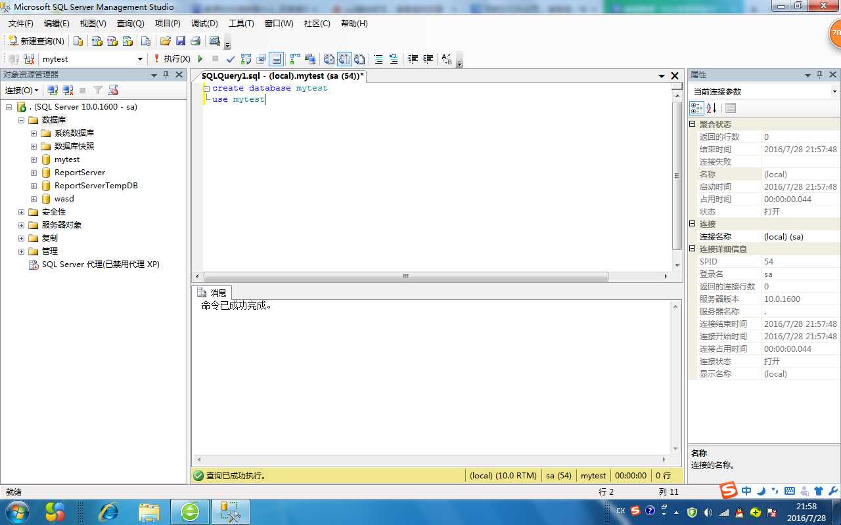Switch to the 消息 tab
Screen dimensions: 841x525
212,293
